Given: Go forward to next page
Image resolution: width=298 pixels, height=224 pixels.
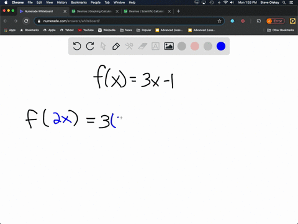Looking at the screenshot, I should [x=16, y=21].
